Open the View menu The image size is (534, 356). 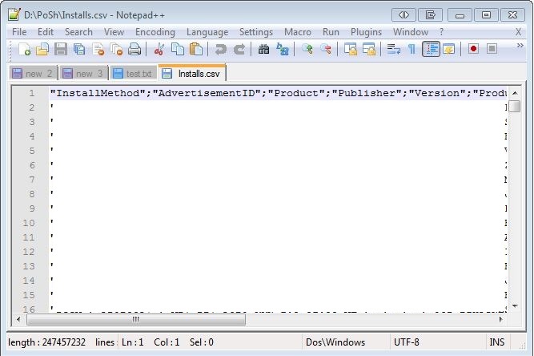pos(114,32)
